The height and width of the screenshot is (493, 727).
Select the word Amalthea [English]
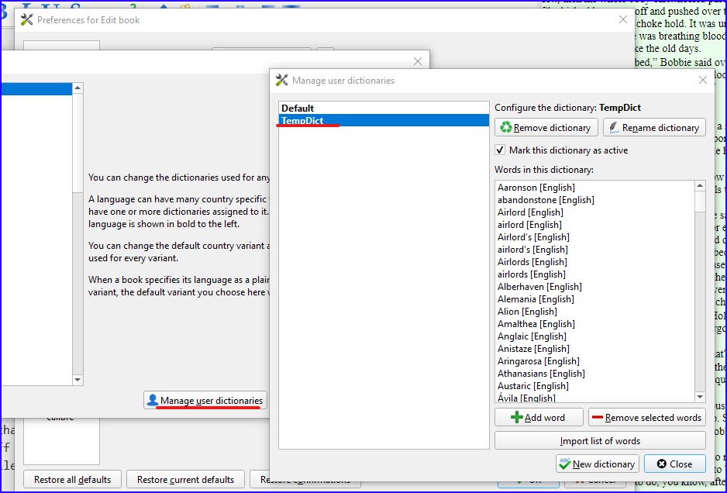[x=536, y=324]
